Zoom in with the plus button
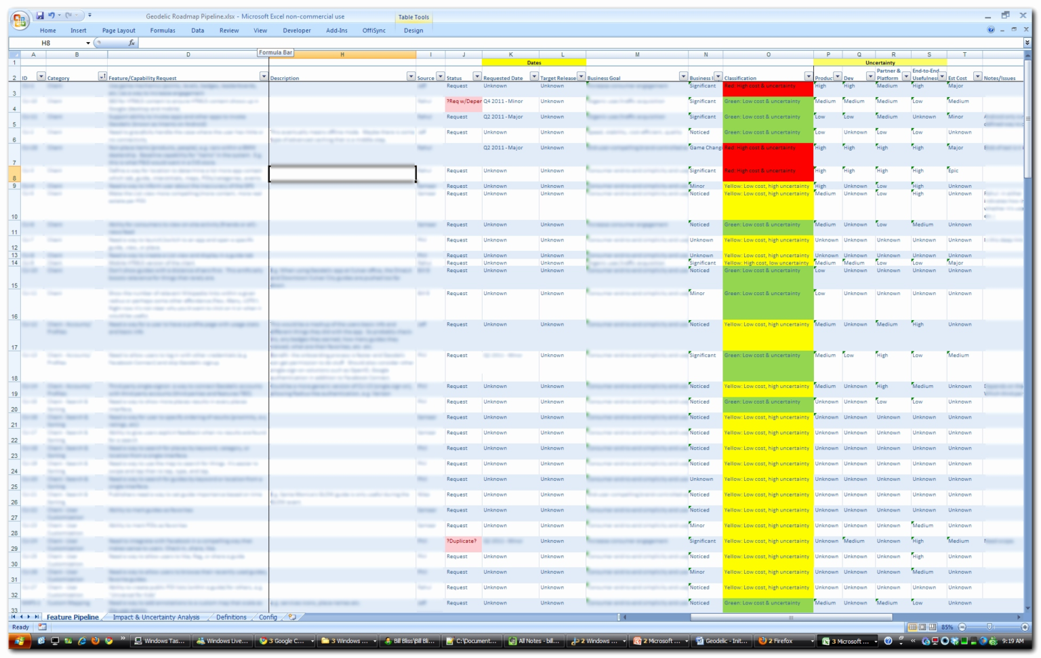 (1025, 627)
